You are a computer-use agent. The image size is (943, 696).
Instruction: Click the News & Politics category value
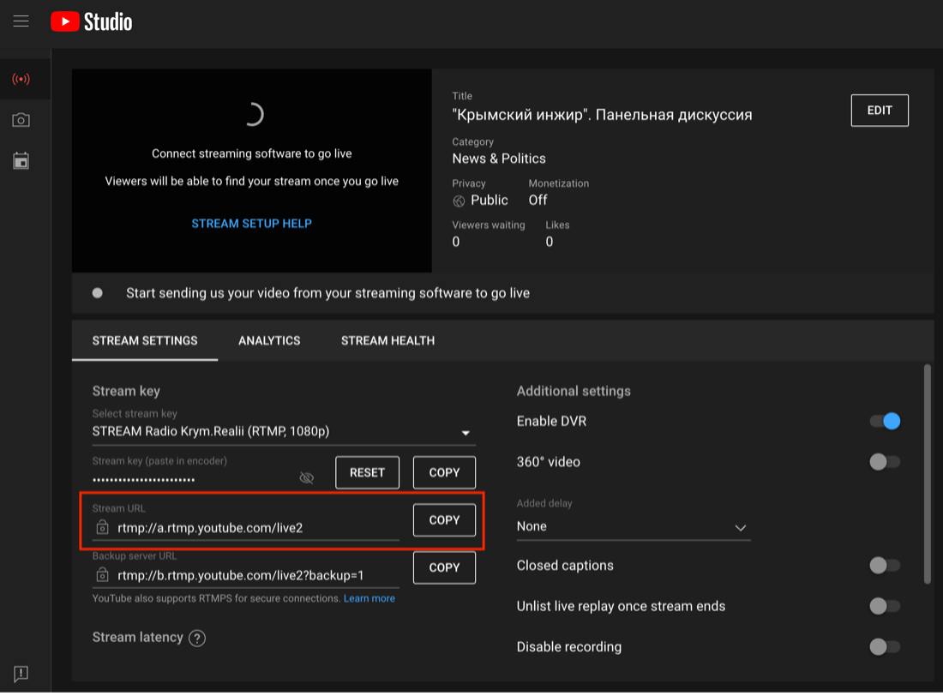coord(499,159)
